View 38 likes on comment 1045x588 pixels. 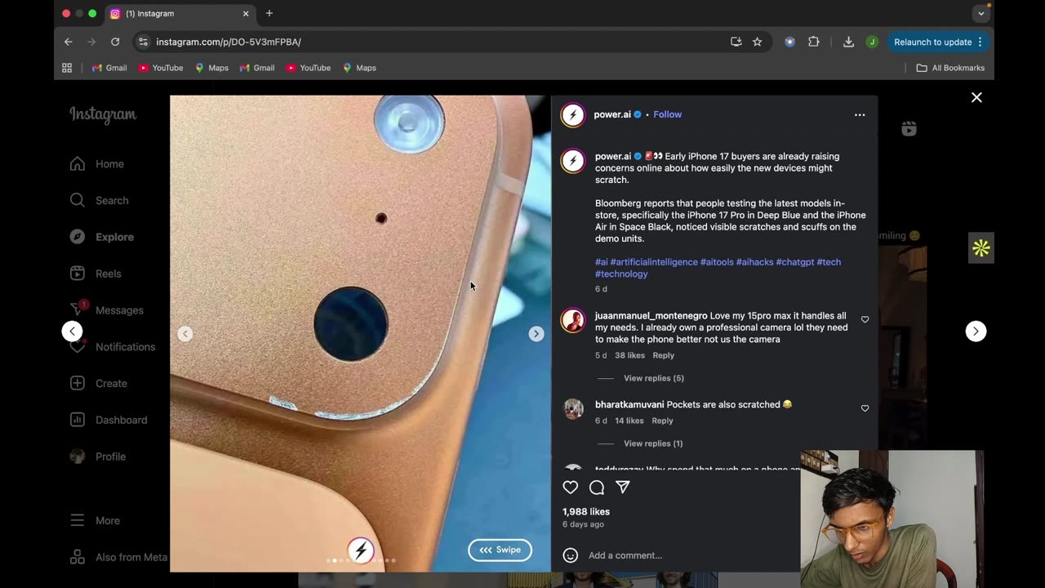tap(629, 355)
